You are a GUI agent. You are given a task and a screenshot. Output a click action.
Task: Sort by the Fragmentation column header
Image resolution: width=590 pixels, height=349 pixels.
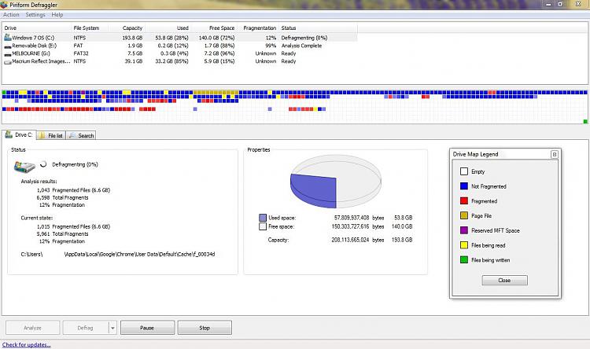coord(258,28)
